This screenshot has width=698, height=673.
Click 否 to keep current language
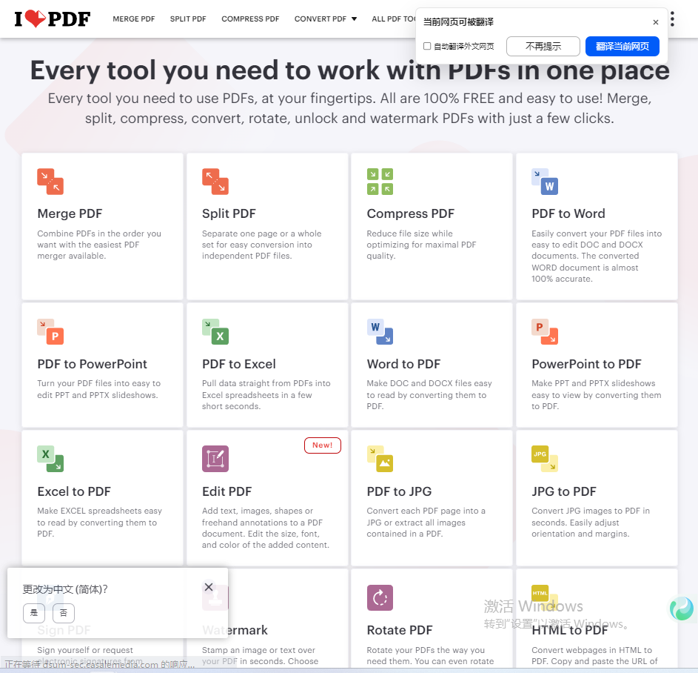point(64,613)
